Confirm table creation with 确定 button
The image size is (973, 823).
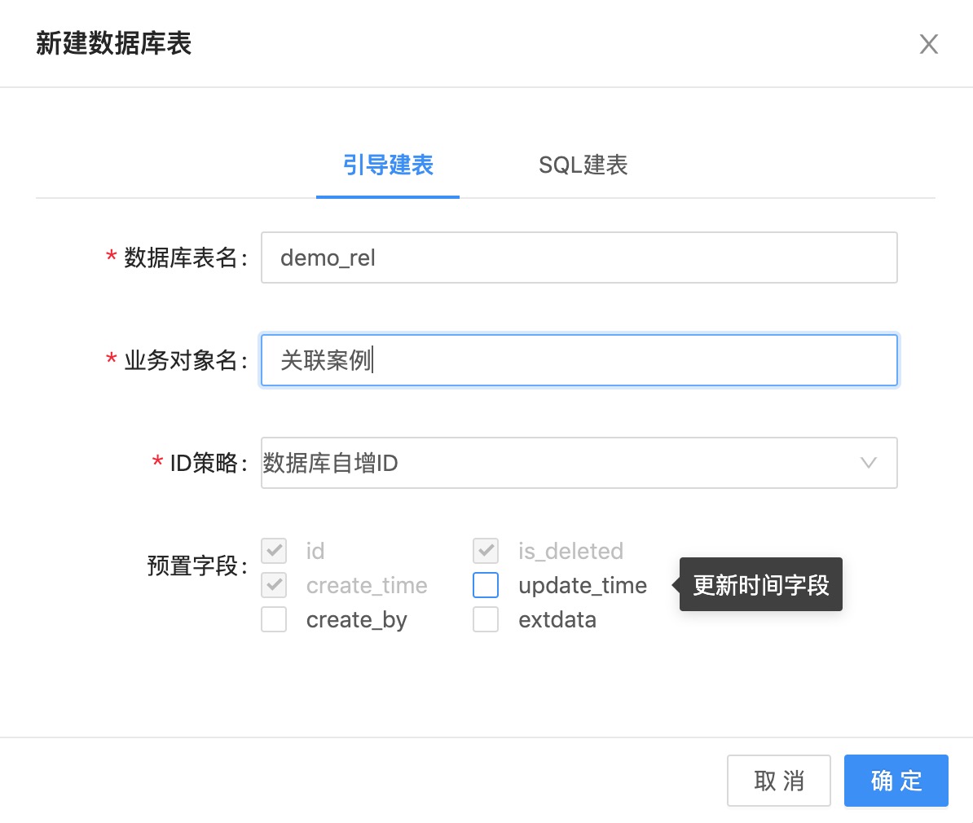pos(896,781)
